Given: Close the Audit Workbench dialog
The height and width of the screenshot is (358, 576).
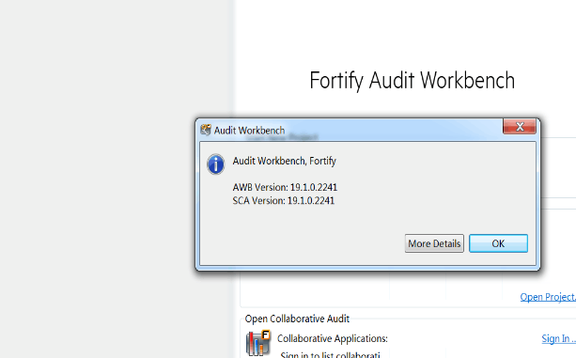Looking at the screenshot, I should click(x=520, y=127).
